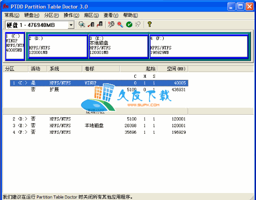This screenshot has width=256, height=200.
Task: Open the 操作(O) menu
Action: click(71, 15)
